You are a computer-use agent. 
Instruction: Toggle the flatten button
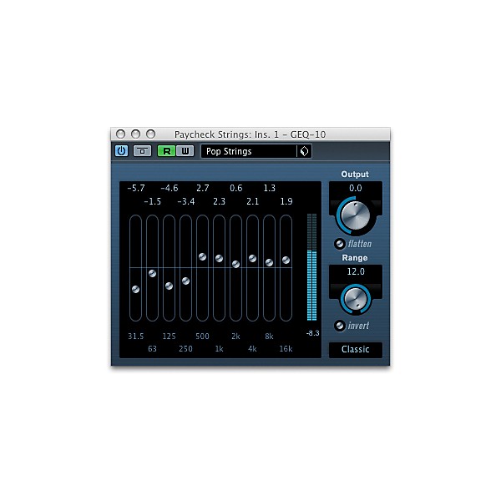click(x=339, y=244)
